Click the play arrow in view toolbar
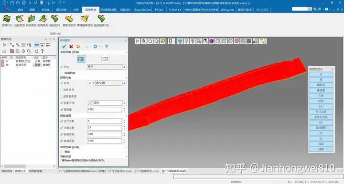The height and width of the screenshot is (184, 344). tap(137, 41)
